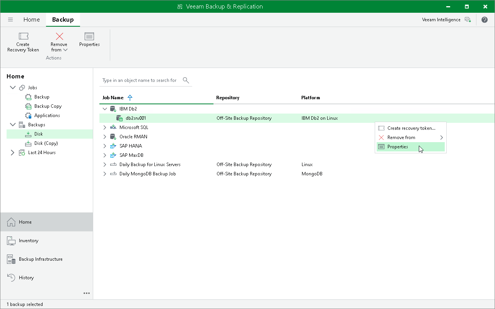Select Applications under Jobs
Image resolution: width=495 pixels, height=309 pixels.
pyautogui.click(x=47, y=115)
